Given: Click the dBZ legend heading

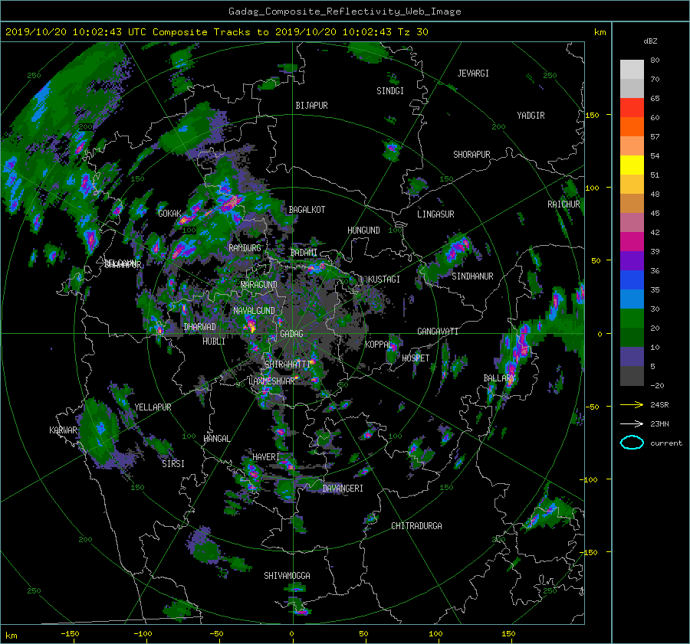Looking at the screenshot, I should 650,41.
